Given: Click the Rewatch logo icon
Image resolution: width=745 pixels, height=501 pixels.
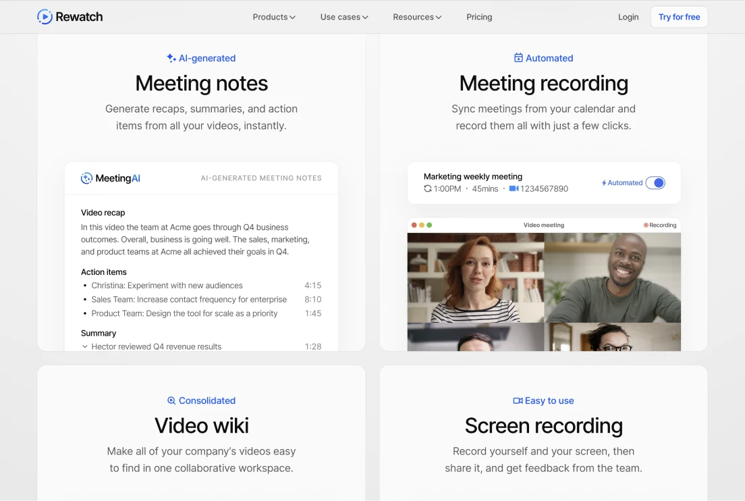Looking at the screenshot, I should point(45,17).
